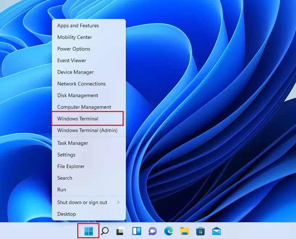
Task: Choose Power Options
Action: [89, 49]
